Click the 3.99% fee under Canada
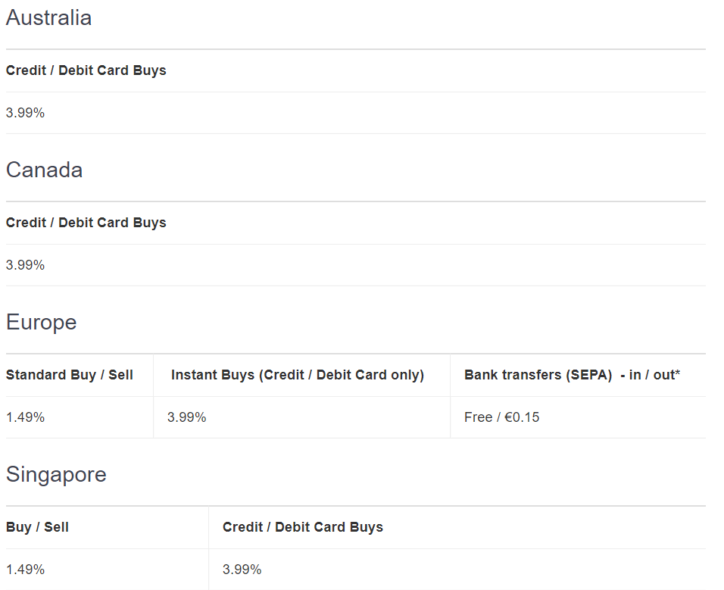This screenshot has height=590, width=724. (x=25, y=265)
